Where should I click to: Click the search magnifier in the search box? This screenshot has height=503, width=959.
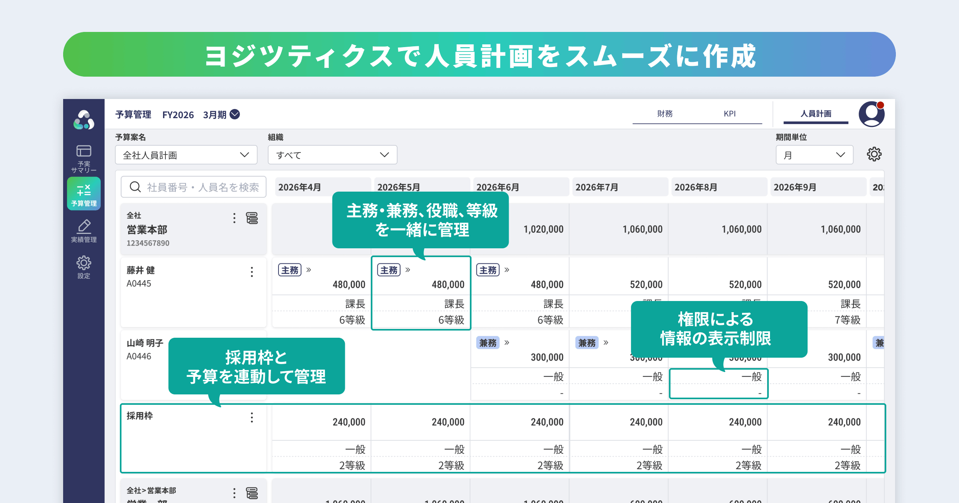(x=135, y=186)
